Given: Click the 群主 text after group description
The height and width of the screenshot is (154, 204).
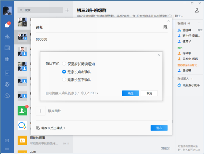Looking at the screenshot, I should point(179,16).
